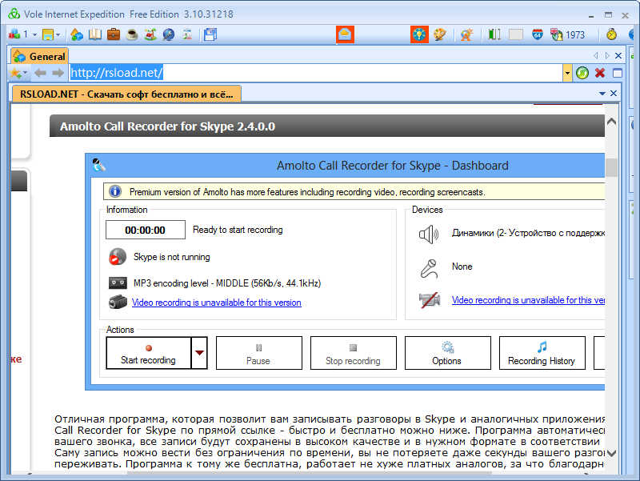Click the Route 64 shield icon
640x481 pixels.
(538, 34)
